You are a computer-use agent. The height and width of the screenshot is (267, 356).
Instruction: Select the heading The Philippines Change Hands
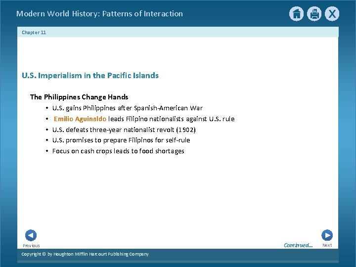[x=79, y=97]
